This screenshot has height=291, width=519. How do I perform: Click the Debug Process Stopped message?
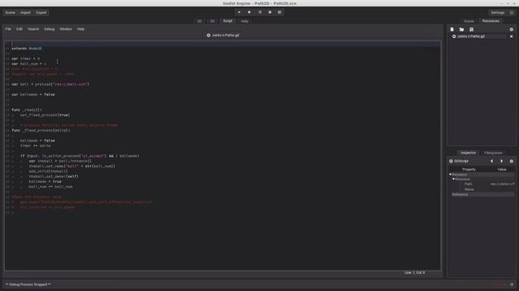pos(28,285)
